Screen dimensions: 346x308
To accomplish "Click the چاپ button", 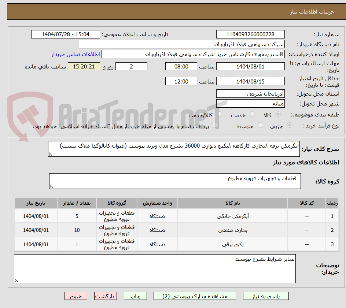I will [x=136, y=296].
